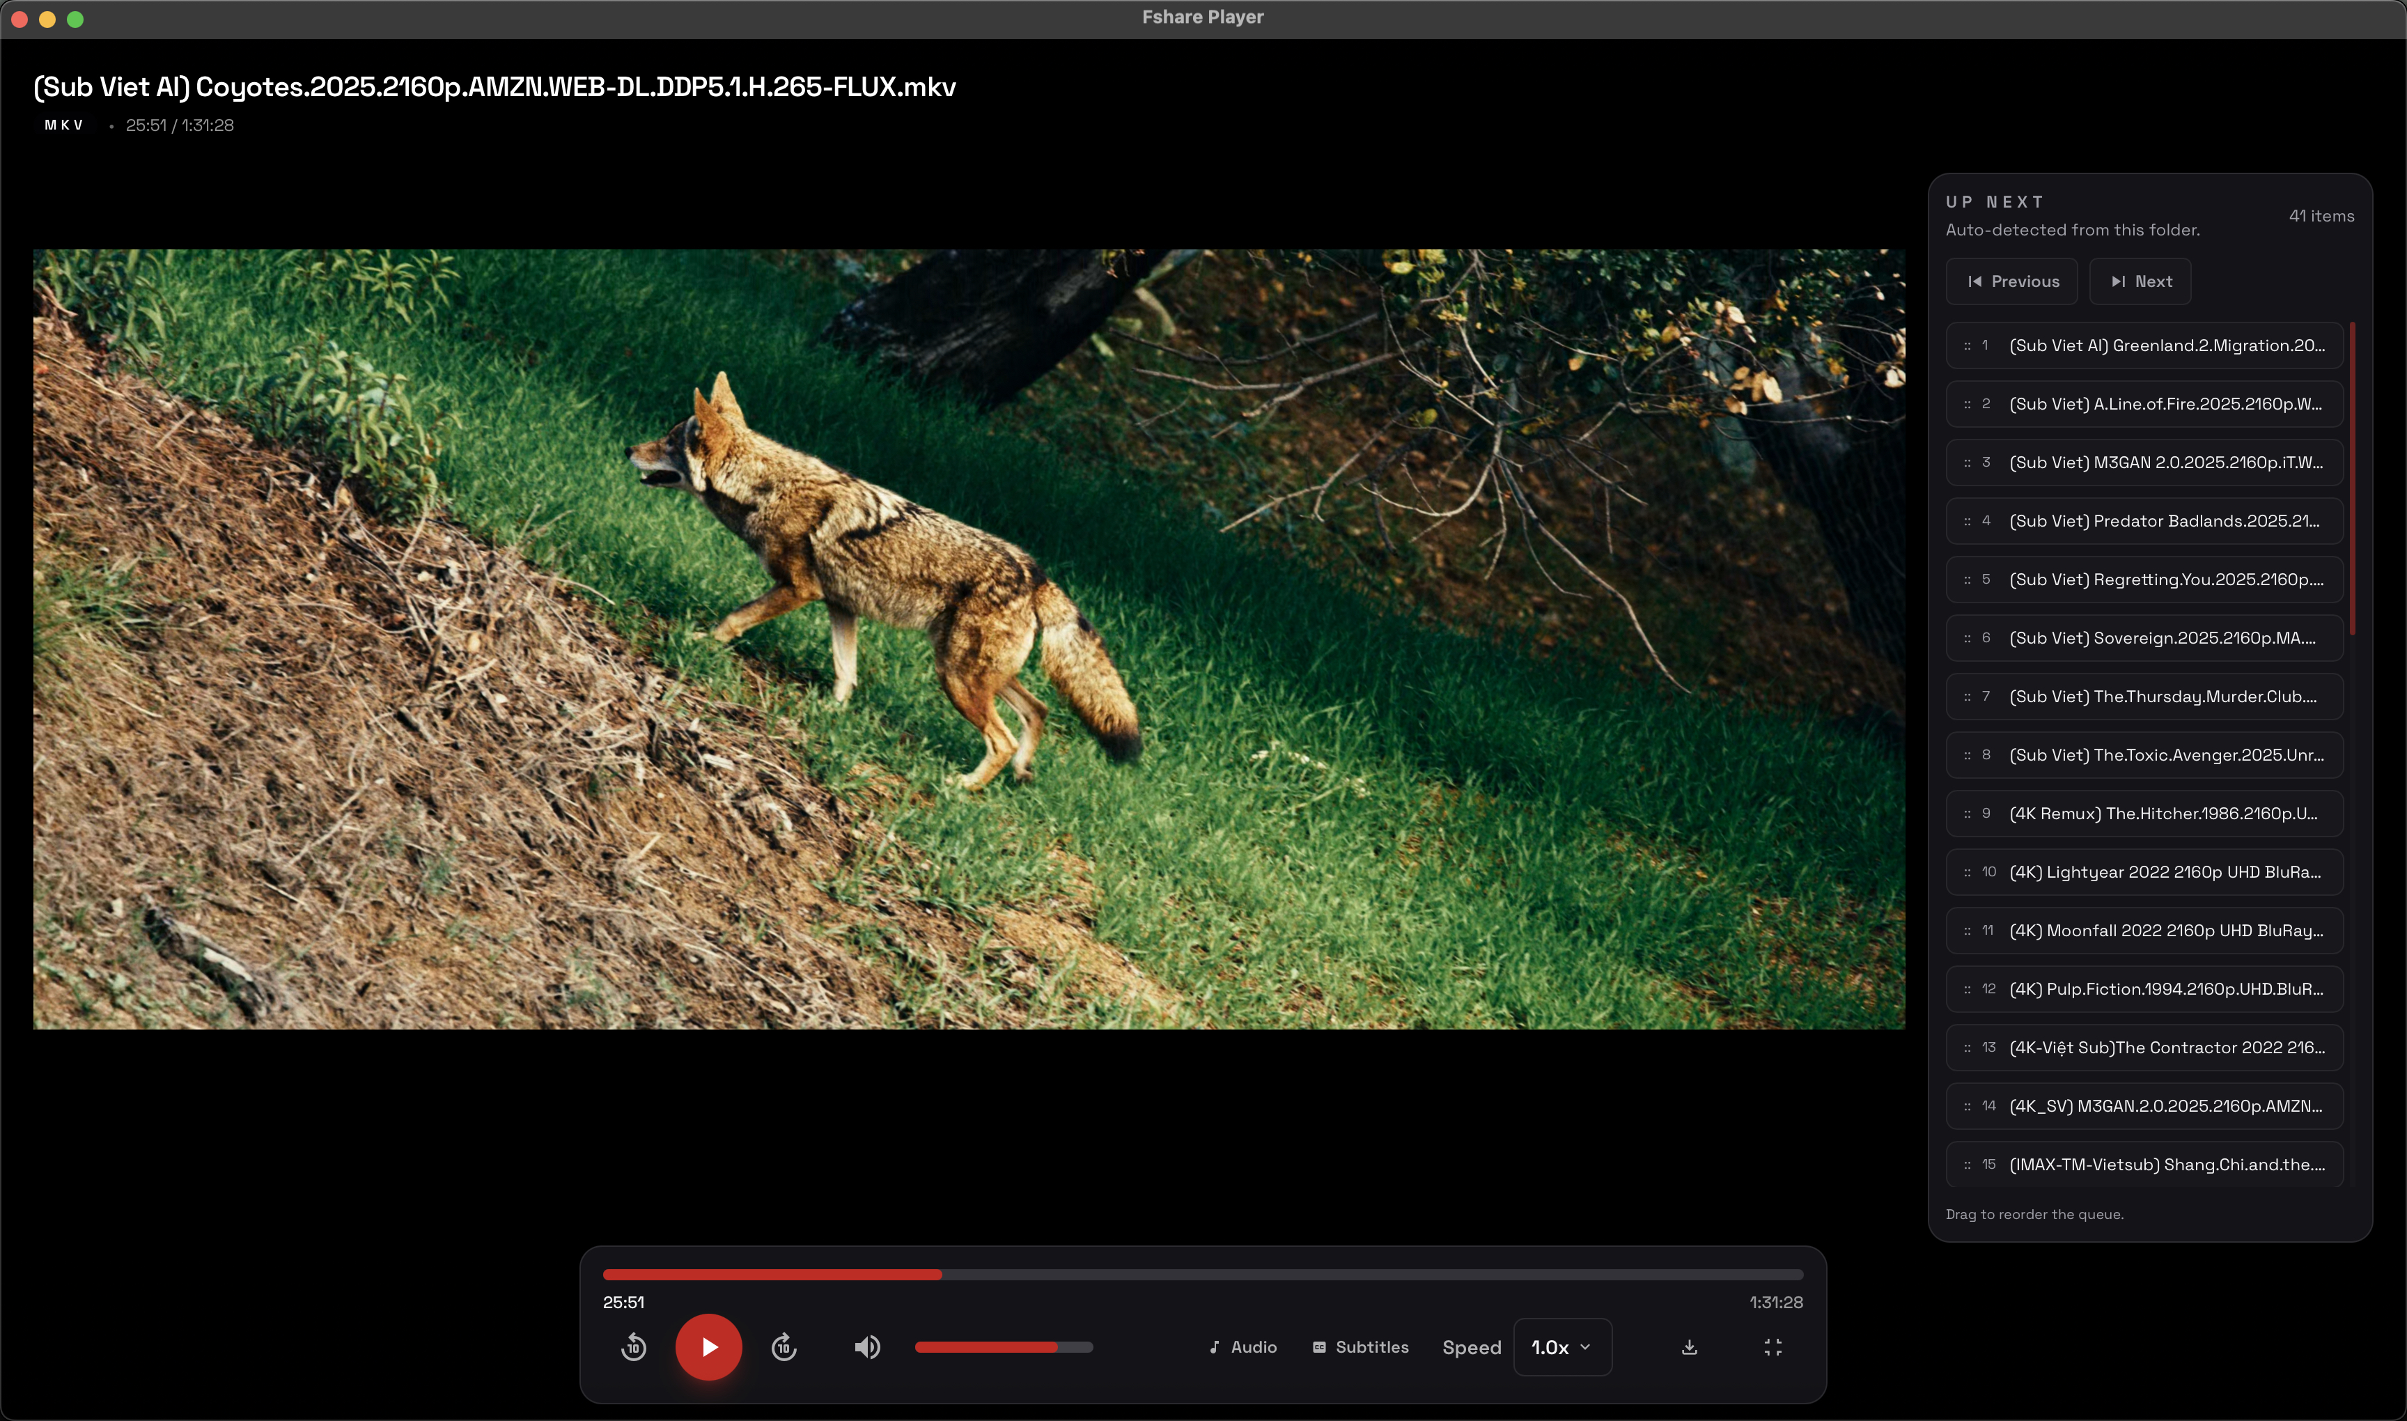Click the Up Next list scrollbar
2407x1421 pixels.
coord(2351,479)
